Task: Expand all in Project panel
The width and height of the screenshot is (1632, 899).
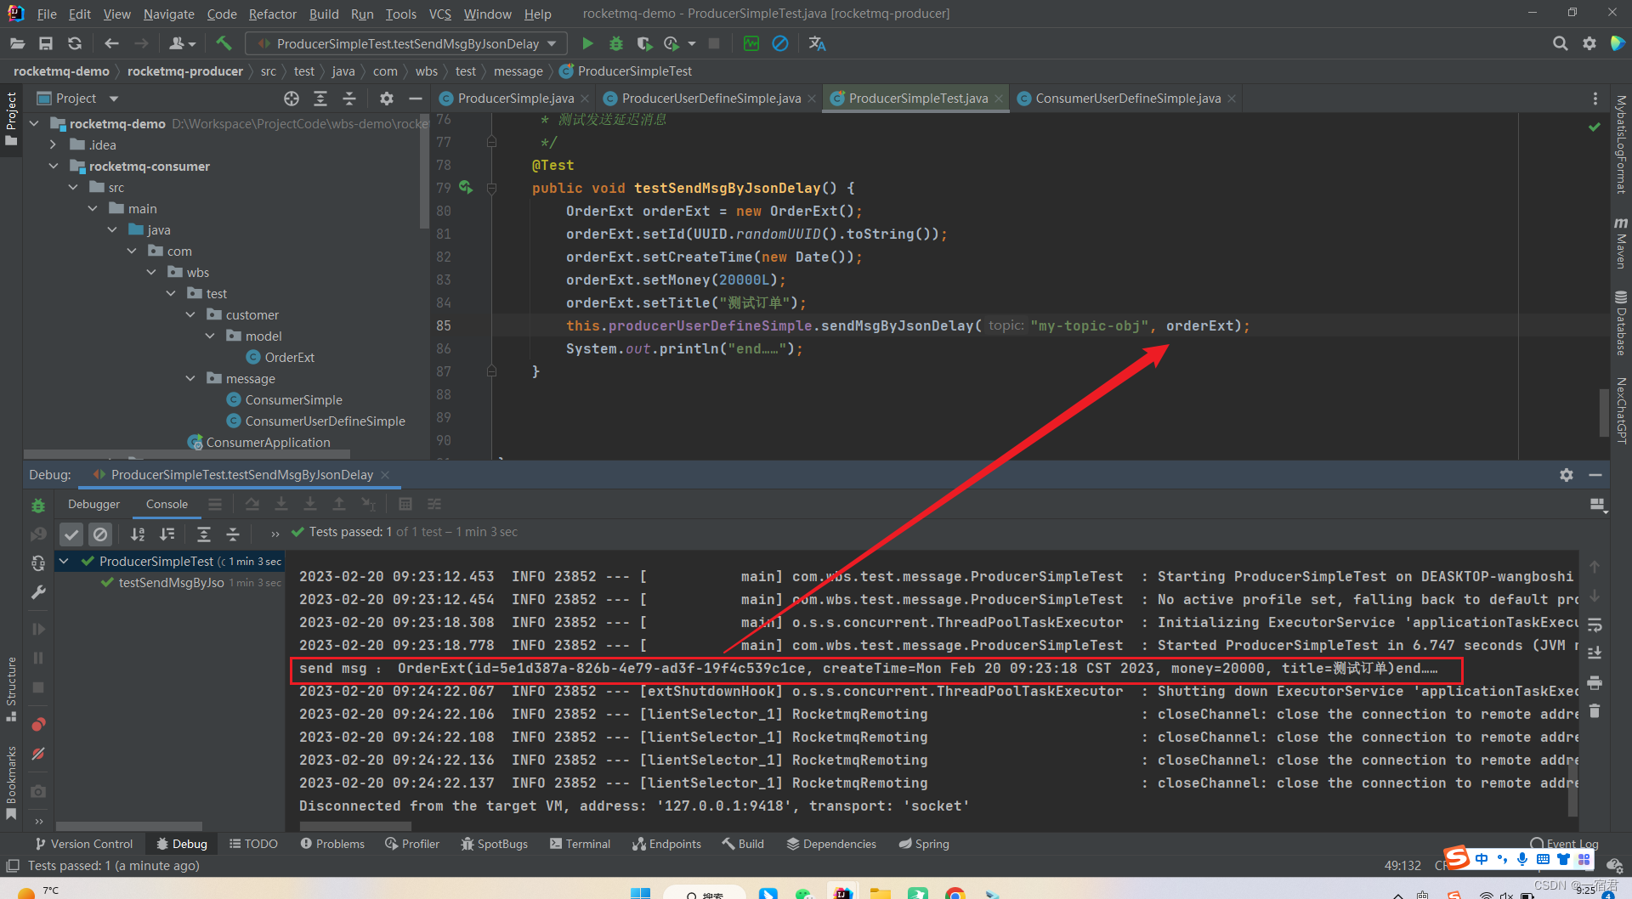Action: point(320,99)
